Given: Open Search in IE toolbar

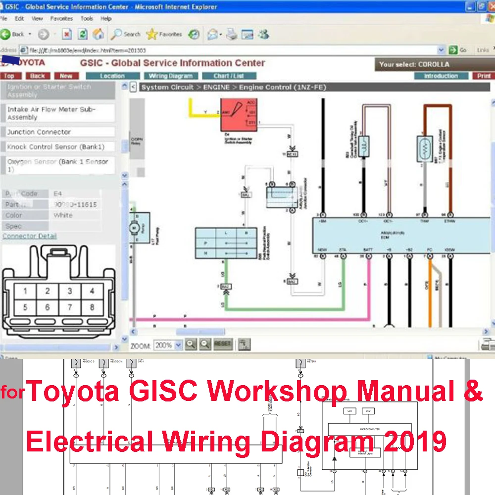Looking at the screenshot, I should (x=126, y=34).
